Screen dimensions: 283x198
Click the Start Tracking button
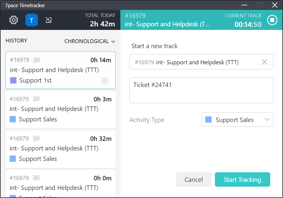(242, 179)
